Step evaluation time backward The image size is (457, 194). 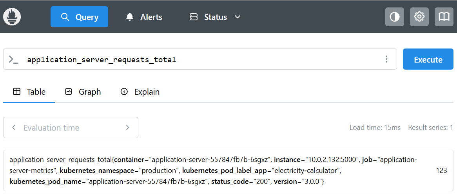(13, 128)
